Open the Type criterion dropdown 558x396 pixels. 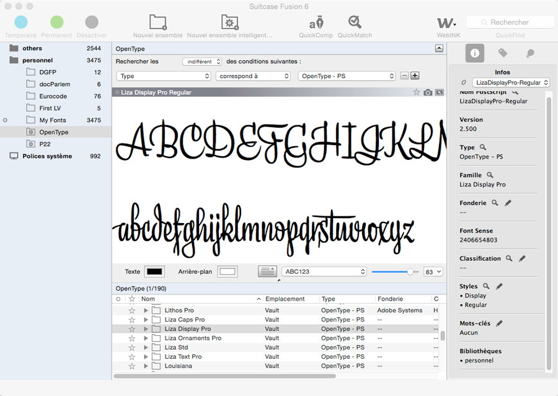pos(164,76)
